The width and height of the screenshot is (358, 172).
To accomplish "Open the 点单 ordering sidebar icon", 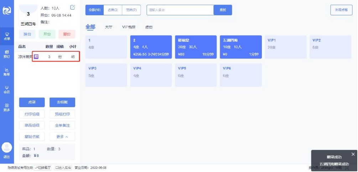I will 7,37.
